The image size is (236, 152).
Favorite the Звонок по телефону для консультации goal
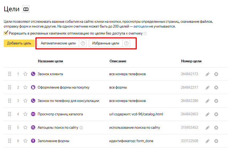[25, 101]
